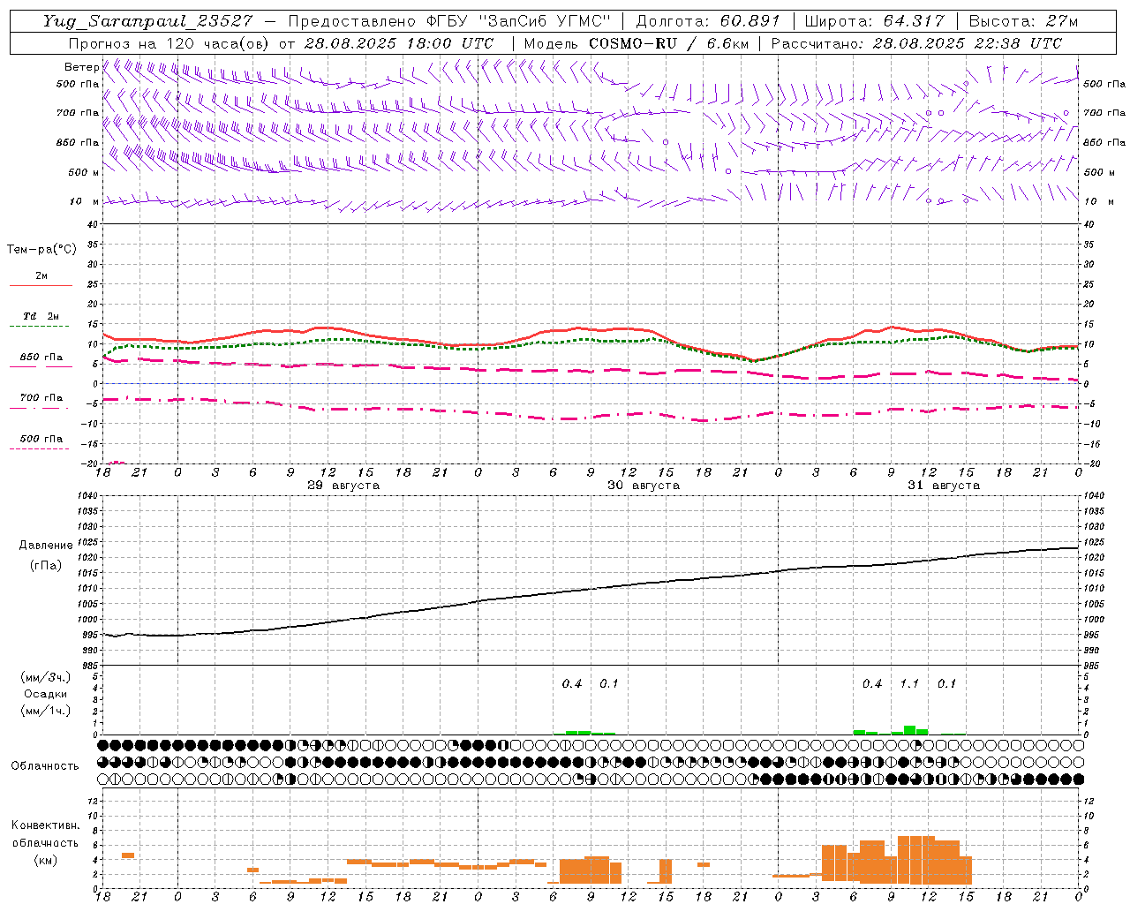
Task: Click the (гПа) pressure unit label
Action: [46, 565]
